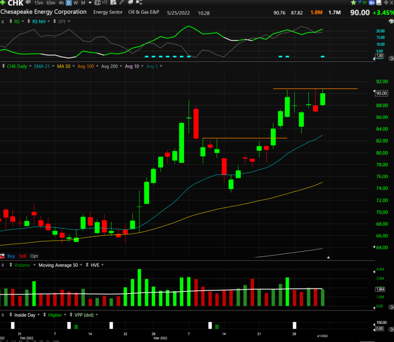The height and width of the screenshot is (342, 394).
Task: Open the Avg 5 dropdown arrow
Action: [161, 66]
